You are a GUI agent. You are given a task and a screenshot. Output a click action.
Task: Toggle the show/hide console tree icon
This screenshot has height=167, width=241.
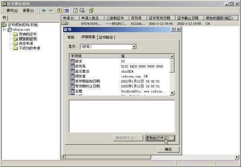[67, 10]
